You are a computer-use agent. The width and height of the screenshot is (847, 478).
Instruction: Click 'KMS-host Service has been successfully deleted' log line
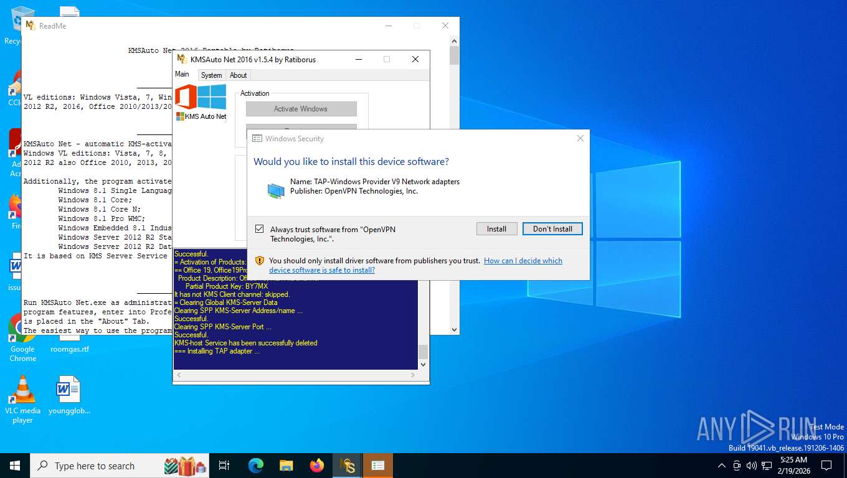point(245,343)
